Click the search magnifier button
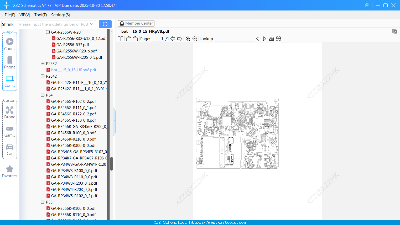 coord(105,24)
